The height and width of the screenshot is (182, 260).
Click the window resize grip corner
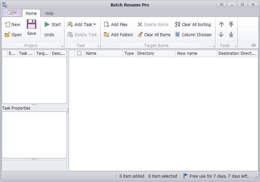[256, 178]
